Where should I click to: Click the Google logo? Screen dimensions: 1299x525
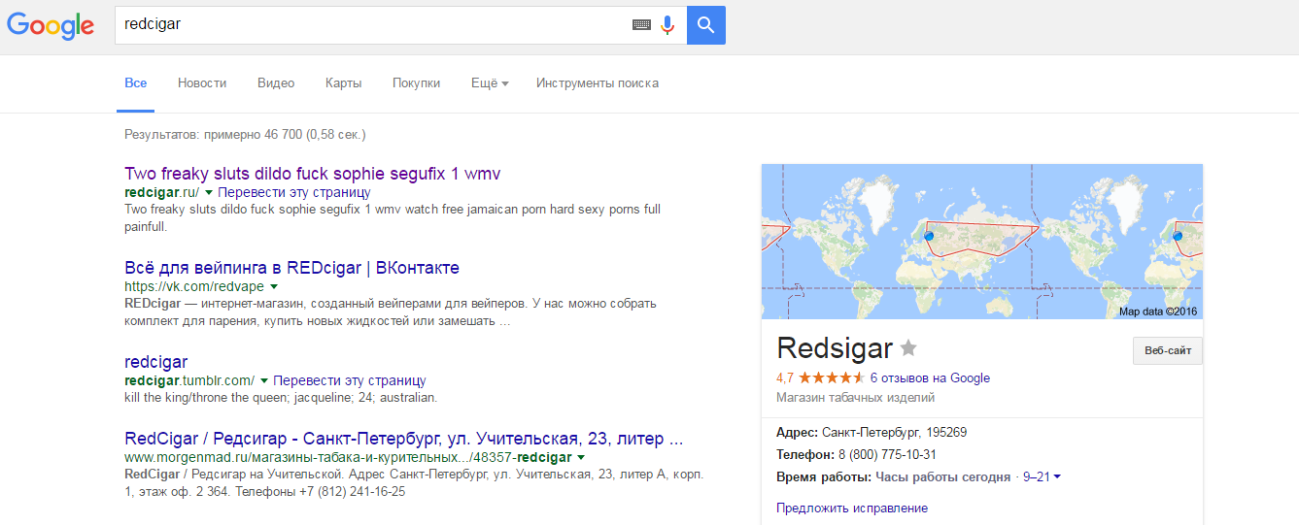(51, 25)
